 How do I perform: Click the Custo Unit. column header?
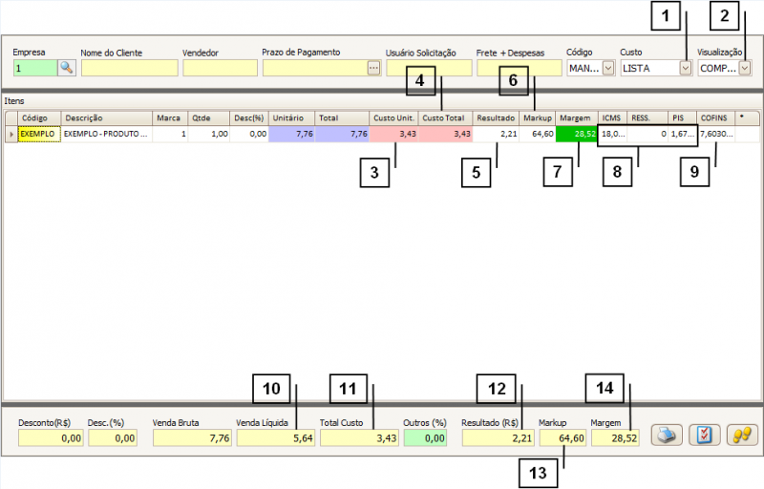[x=392, y=117]
